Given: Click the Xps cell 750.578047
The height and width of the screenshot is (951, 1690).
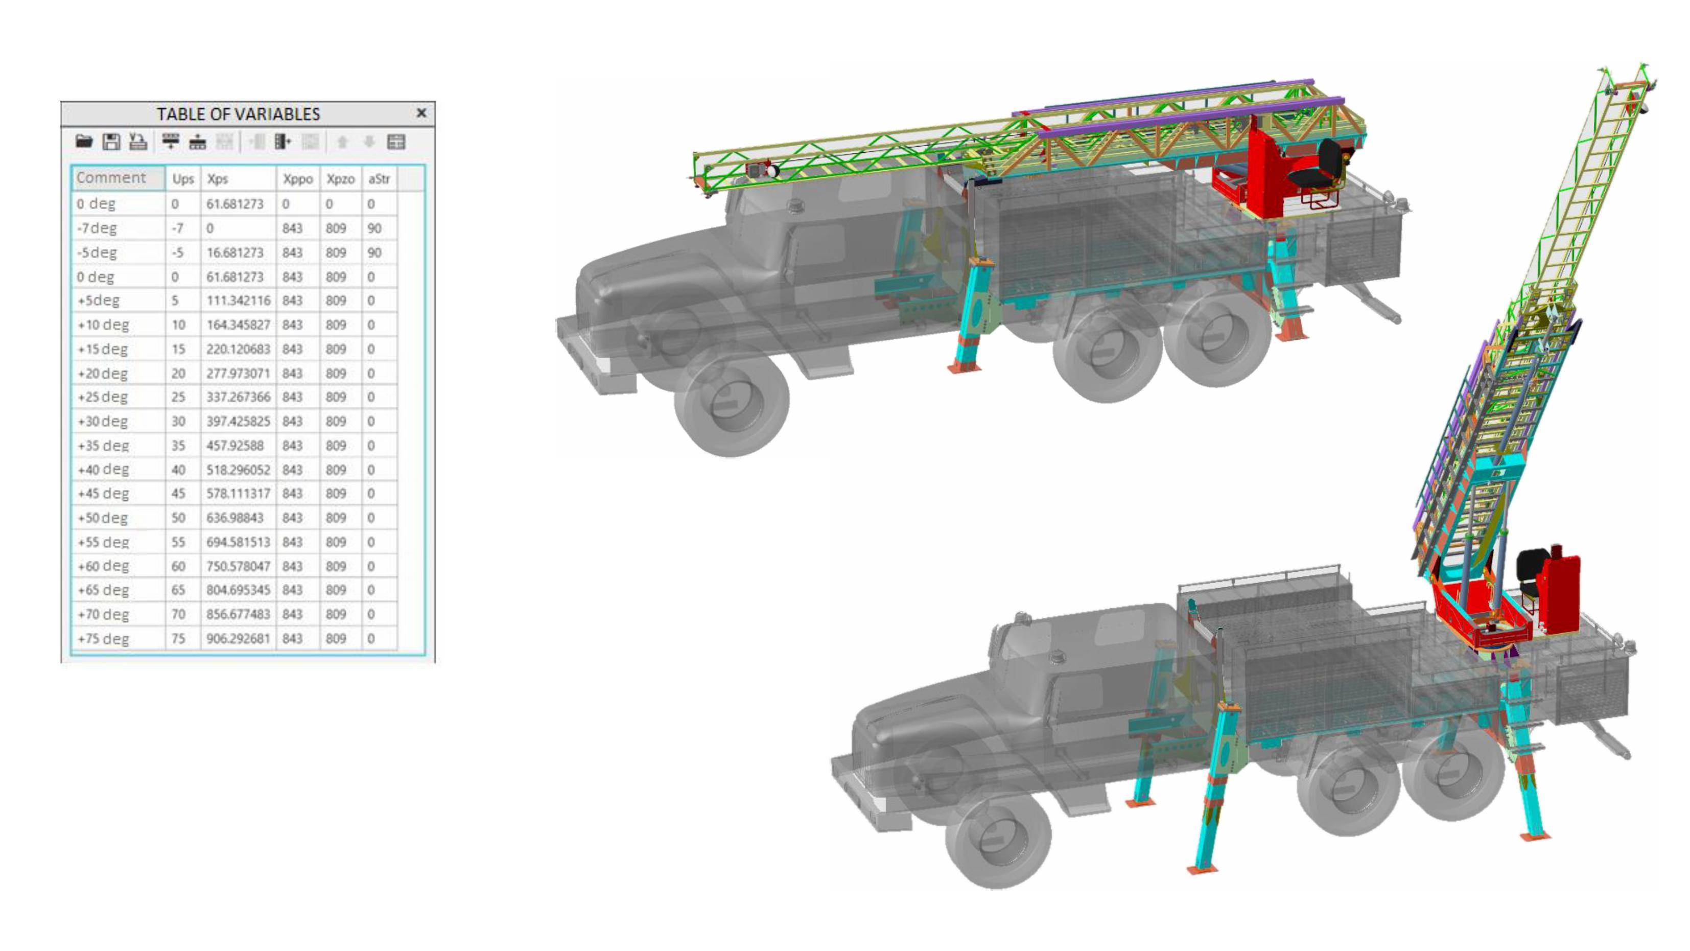Looking at the screenshot, I should [x=238, y=566].
